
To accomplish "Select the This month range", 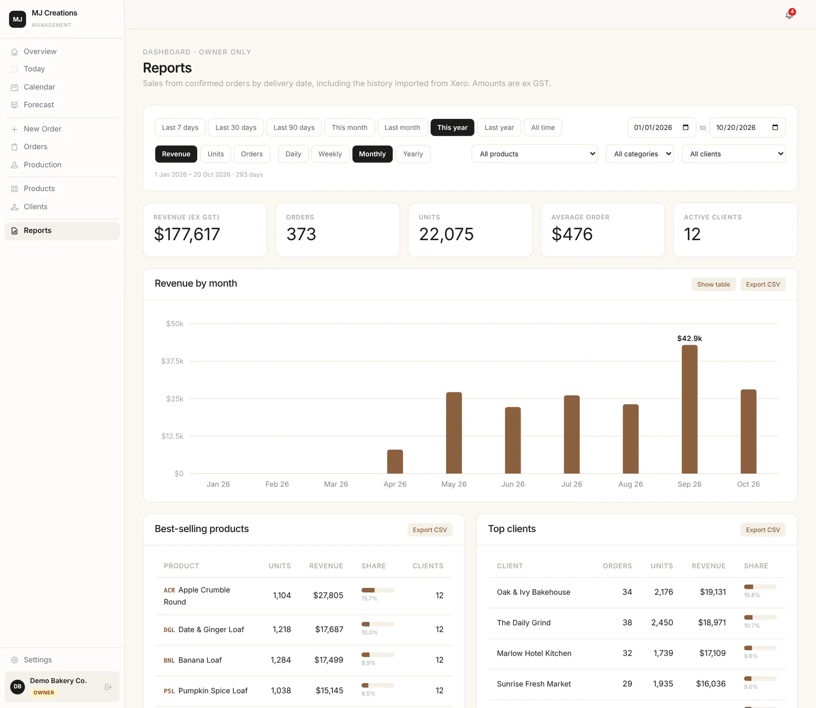I will [x=349, y=127].
